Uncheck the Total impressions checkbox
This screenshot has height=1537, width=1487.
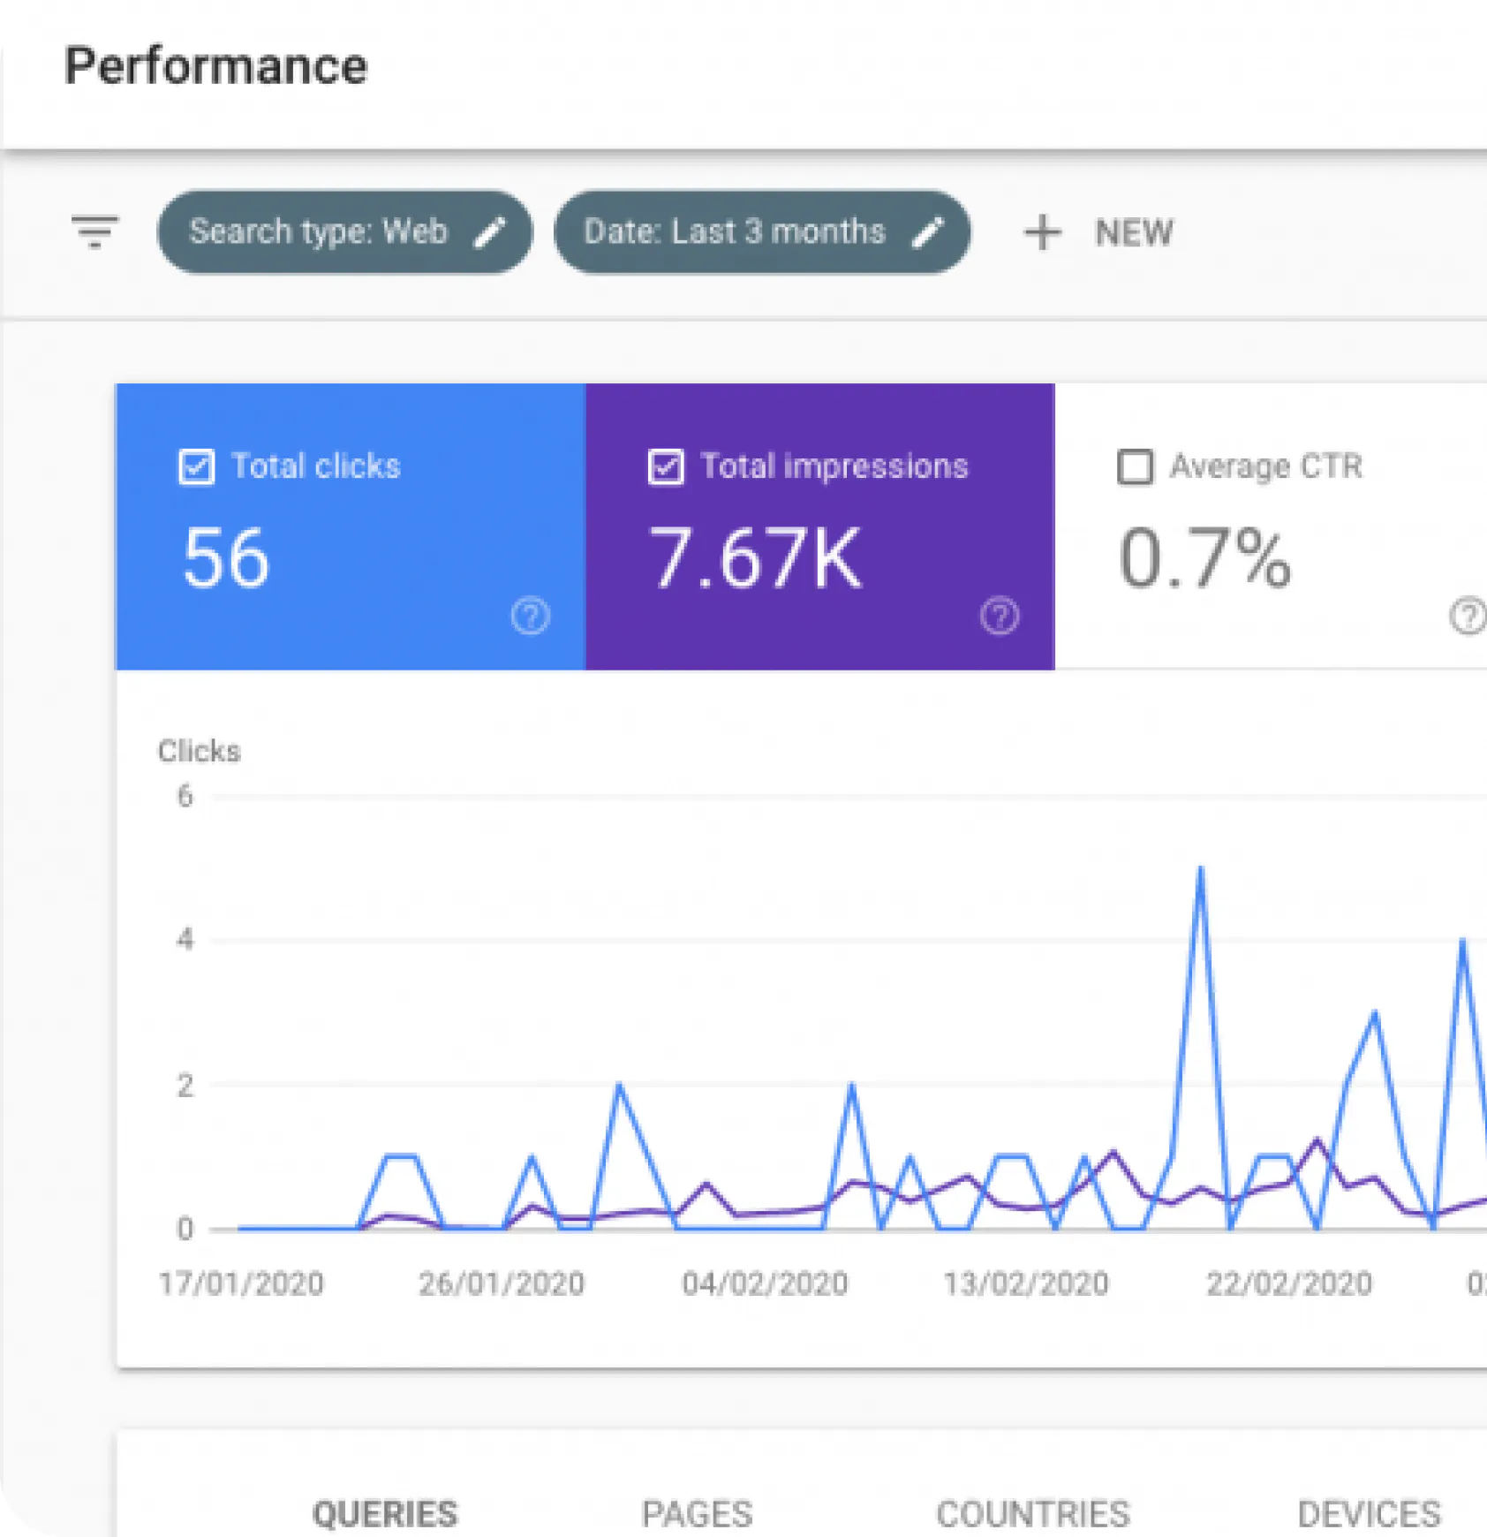(666, 466)
